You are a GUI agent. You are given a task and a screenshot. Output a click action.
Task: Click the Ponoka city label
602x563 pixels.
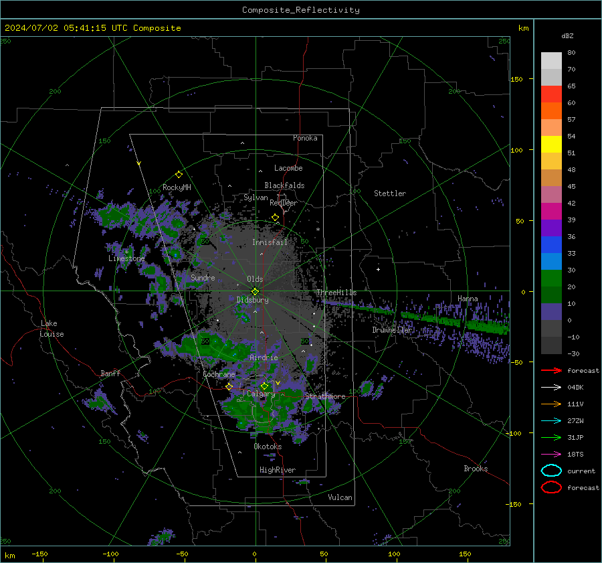point(305,138)
